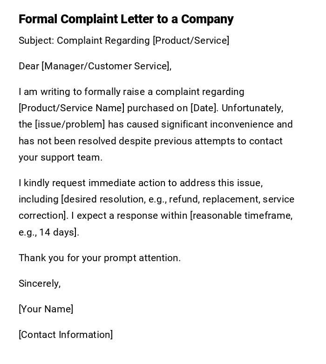The width and height of the screenshot is (326, 364).
Task: Click the 'Formal Complaint Letter to a Company' heading
Action: click(x=126, y=19)
